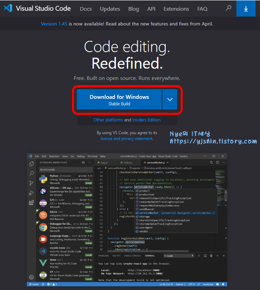This screenshot has width=260, height=290.
Task: Switch to the DEBUG CONSOLE panel tab
Action: coord(133,256)
